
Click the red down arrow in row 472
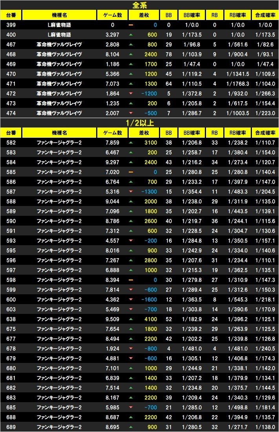click(x=131, y=94)
